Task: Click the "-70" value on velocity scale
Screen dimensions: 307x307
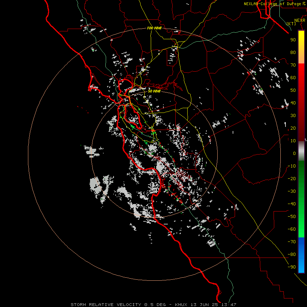Action: pos(292,242)
